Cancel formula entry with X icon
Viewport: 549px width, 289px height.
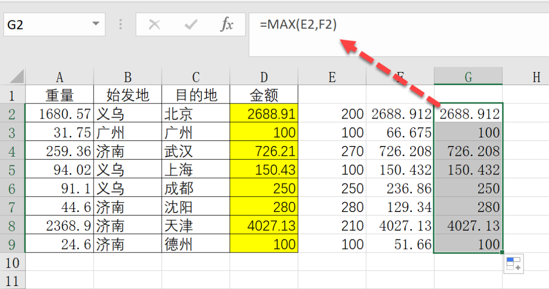[155, 24]
